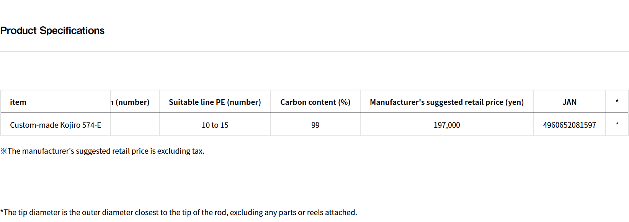Image resolution: width=629 pixels, height=222 pixels.
Task: Click the "10 to 15" line value
Action: (215, 125)
